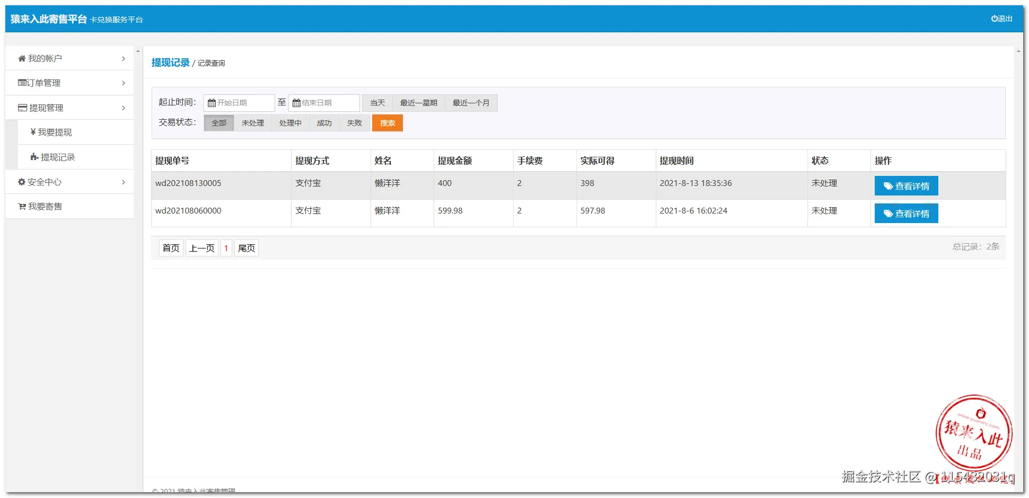The width and height of the screenshot is (1029, 498).
Task: Click the yen icon beside 我要提现
Action: (33, 132)
